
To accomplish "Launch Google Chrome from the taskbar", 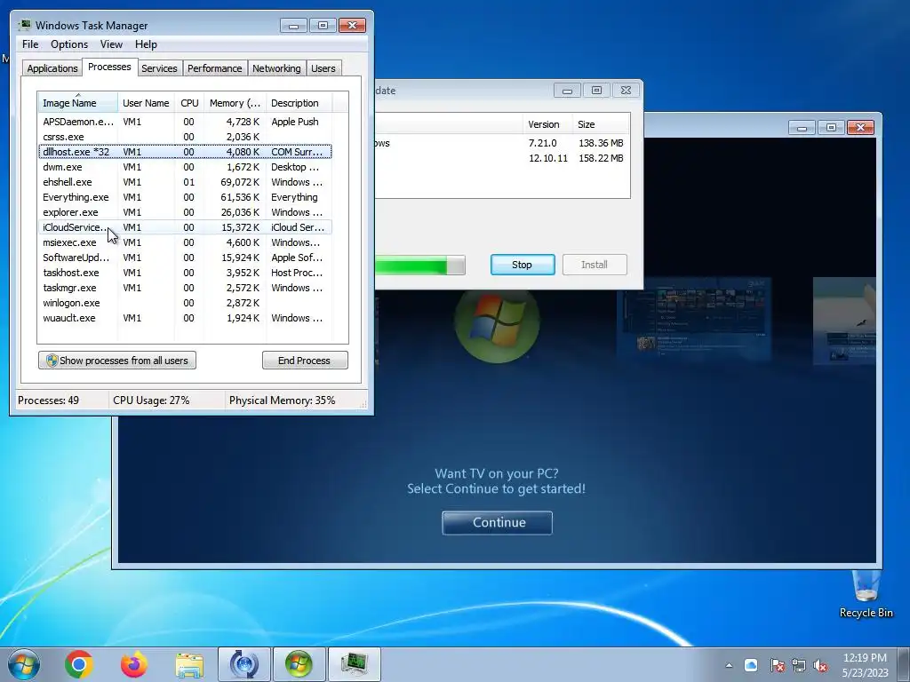I will [x=79, y=664].
